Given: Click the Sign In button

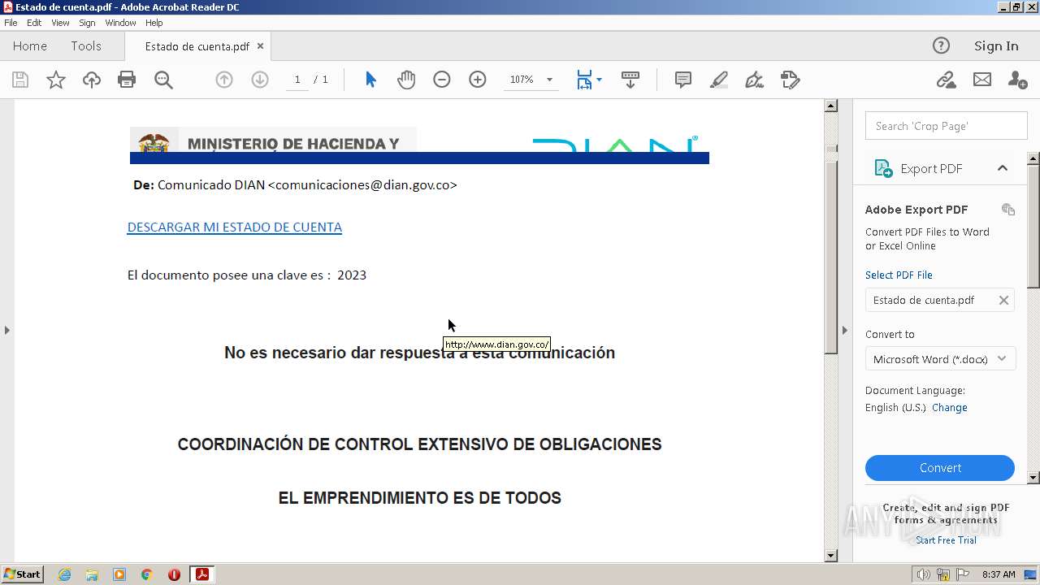Looking at the screenshot, I should coord(996,45).
